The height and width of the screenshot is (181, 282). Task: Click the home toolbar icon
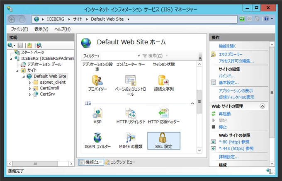pos(257,19)
